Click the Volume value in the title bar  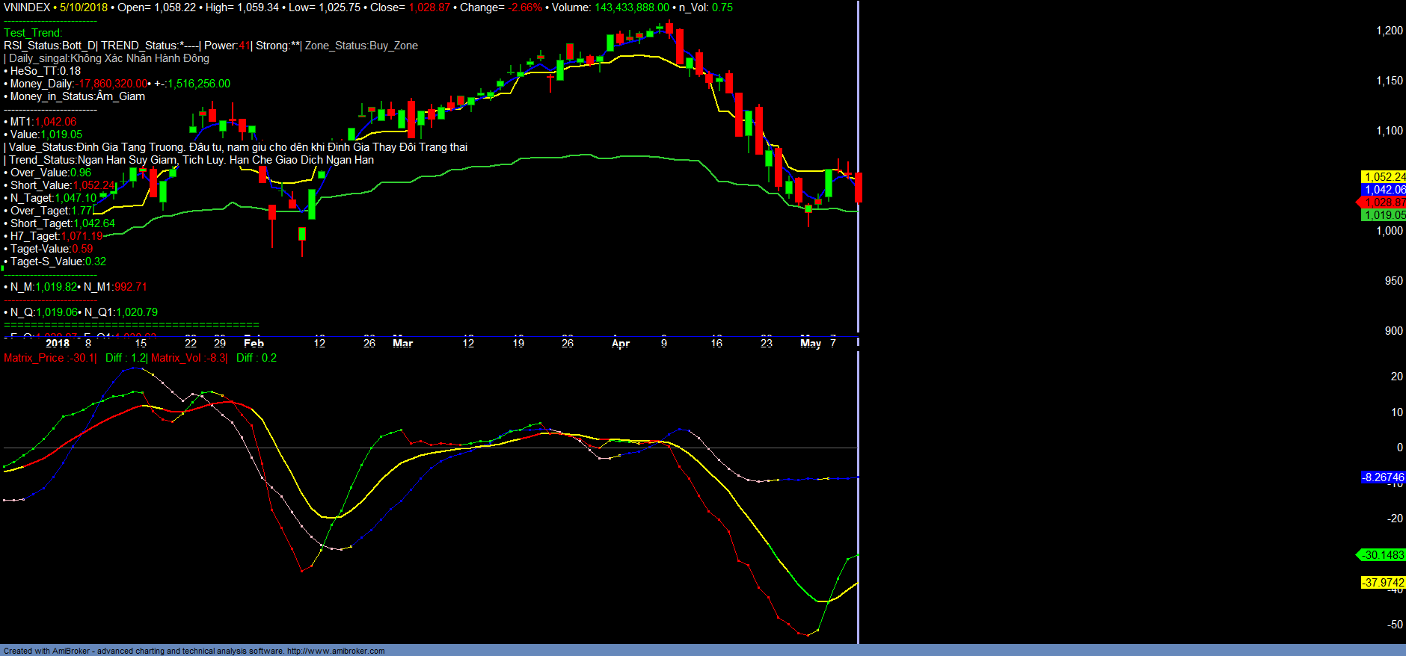(631, 7)
